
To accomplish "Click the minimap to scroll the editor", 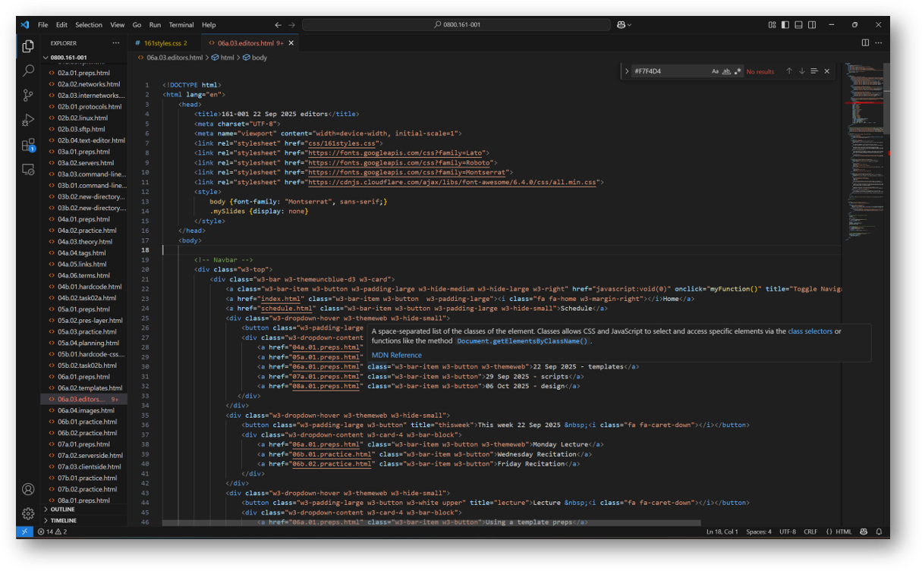I will coord(861,227).
